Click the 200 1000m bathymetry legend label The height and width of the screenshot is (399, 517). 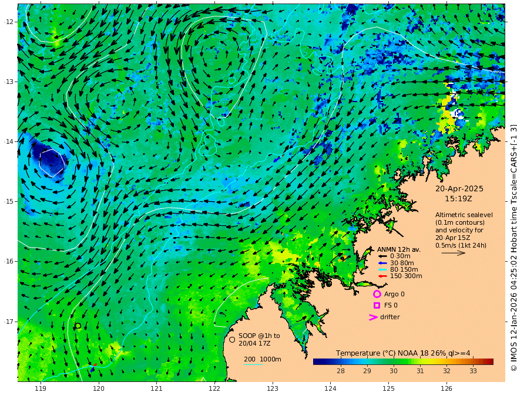point(262,359)
